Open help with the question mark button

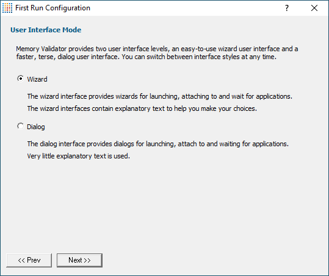point(287,8)
